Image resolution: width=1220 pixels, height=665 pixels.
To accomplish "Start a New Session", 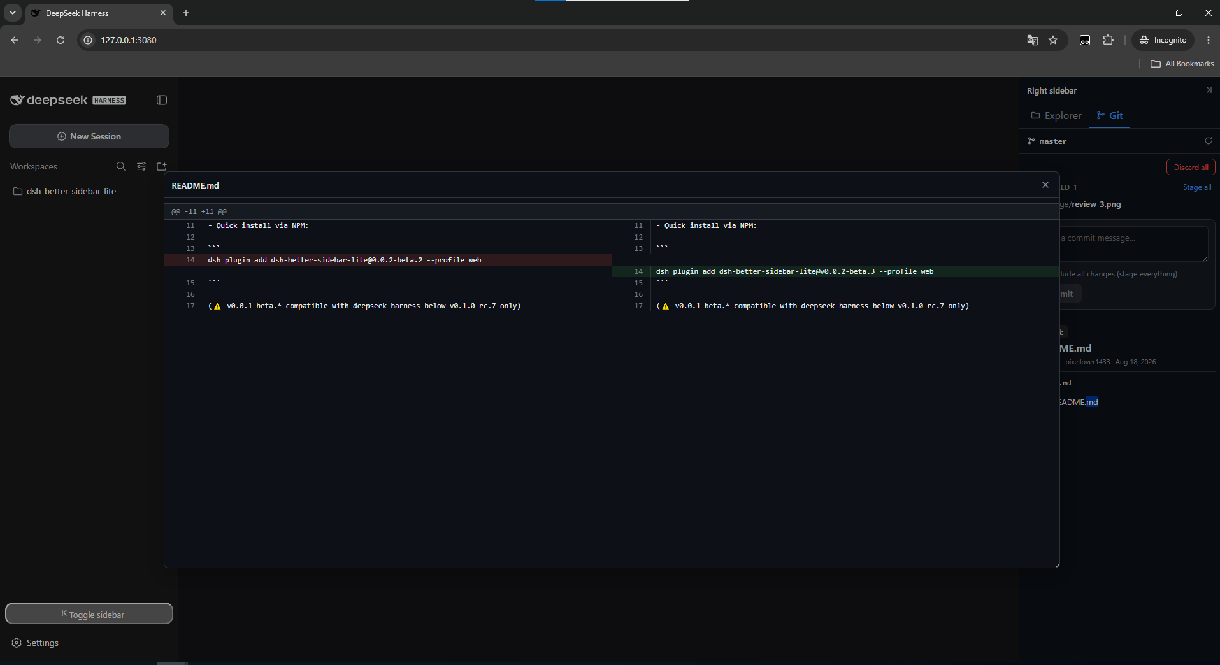I will 89,136.
